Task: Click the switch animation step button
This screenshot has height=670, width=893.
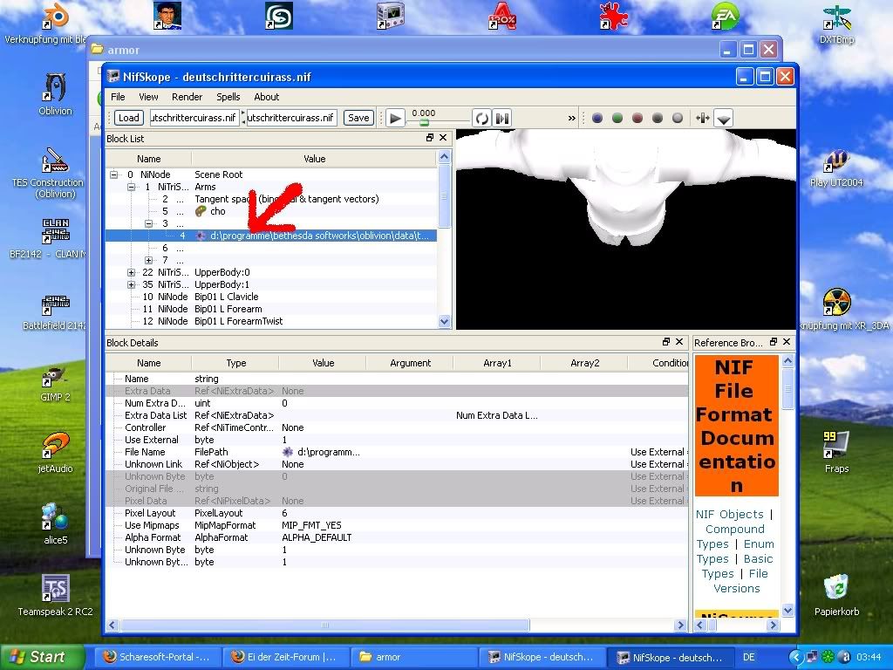Action: pyautogui.click(x=502, y=118)
